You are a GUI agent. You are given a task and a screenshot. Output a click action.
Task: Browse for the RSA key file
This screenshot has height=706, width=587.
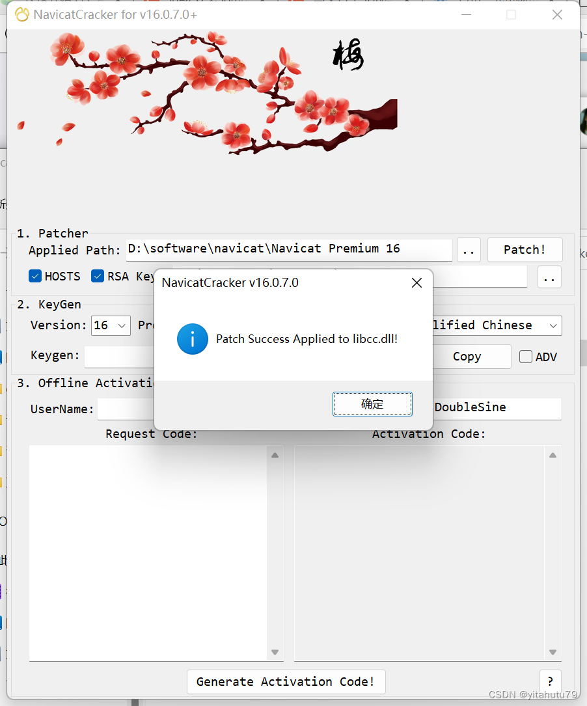pos(549,277)
